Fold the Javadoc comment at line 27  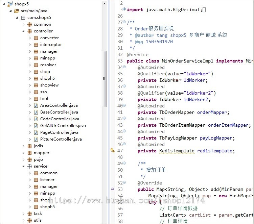[x=124, y=22]
